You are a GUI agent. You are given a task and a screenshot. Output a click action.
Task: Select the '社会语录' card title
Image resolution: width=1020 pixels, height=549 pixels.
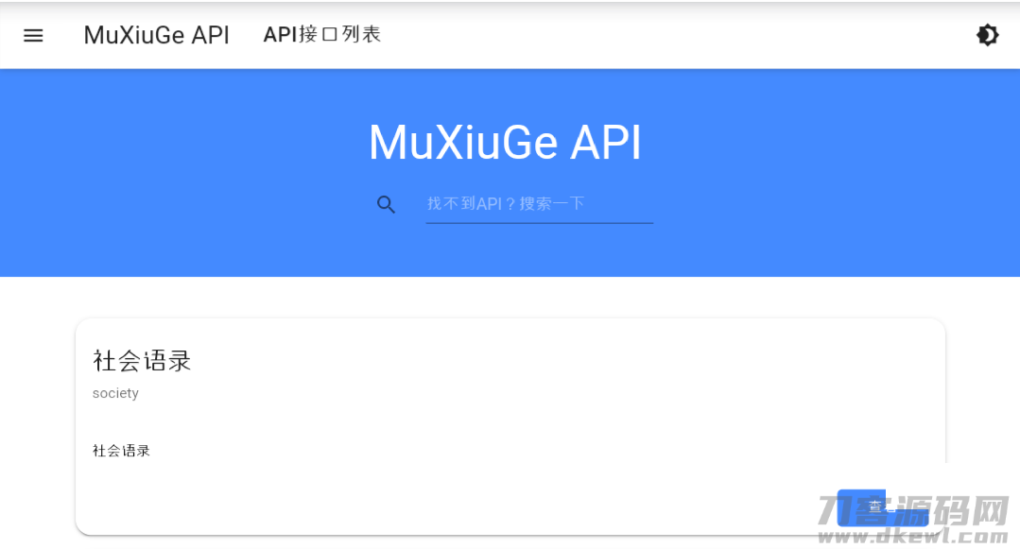142,360
